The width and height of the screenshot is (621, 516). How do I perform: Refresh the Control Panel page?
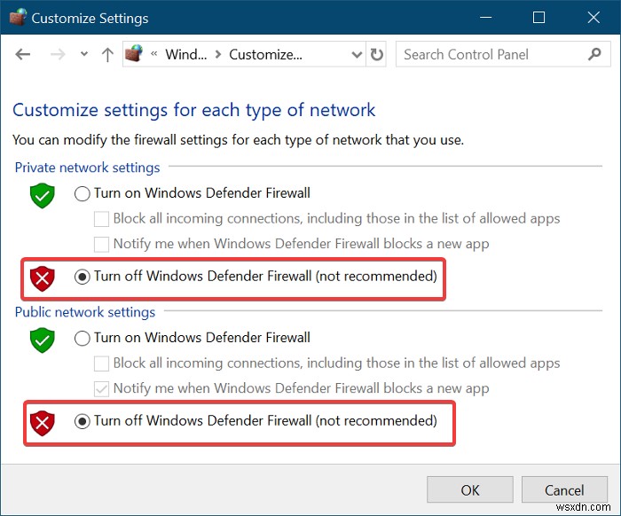(x=377, y=55)
